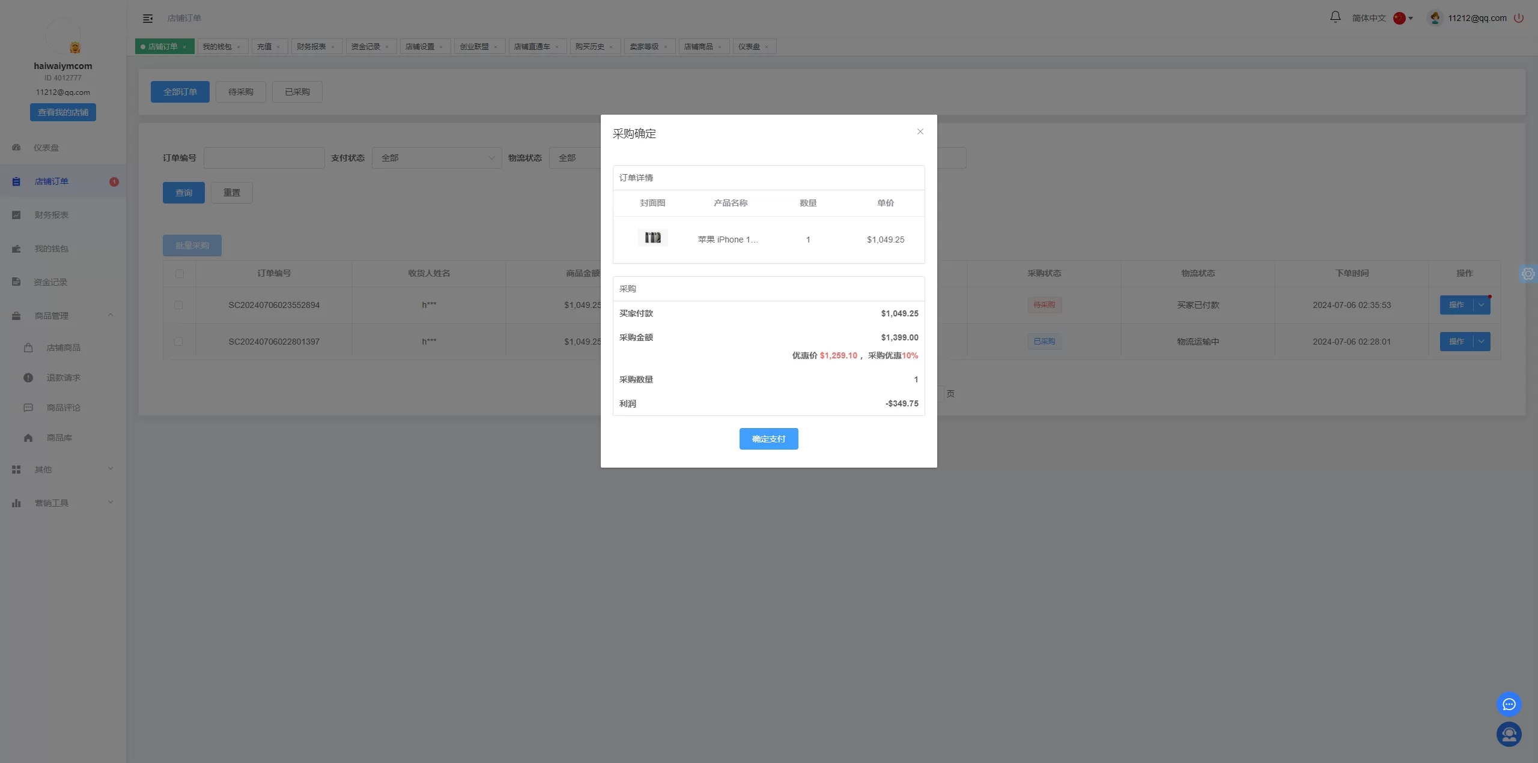Open Dashboard (仪表盘) in the sidebar
The width and height of the screenshot is (1538, 763).
[x=46, y=148]
